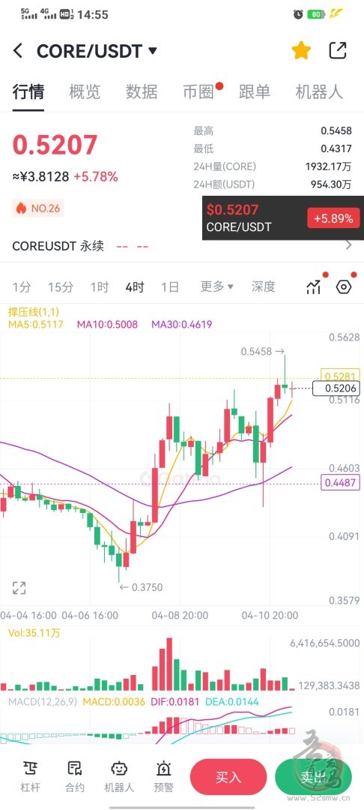
Task: Toggle the favorite star icon
Action: click(x=301, y=51)
